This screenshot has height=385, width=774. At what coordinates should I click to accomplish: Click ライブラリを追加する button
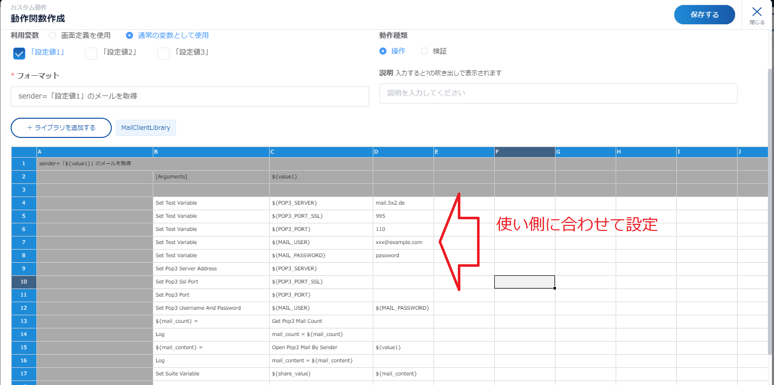pos(61,128)
